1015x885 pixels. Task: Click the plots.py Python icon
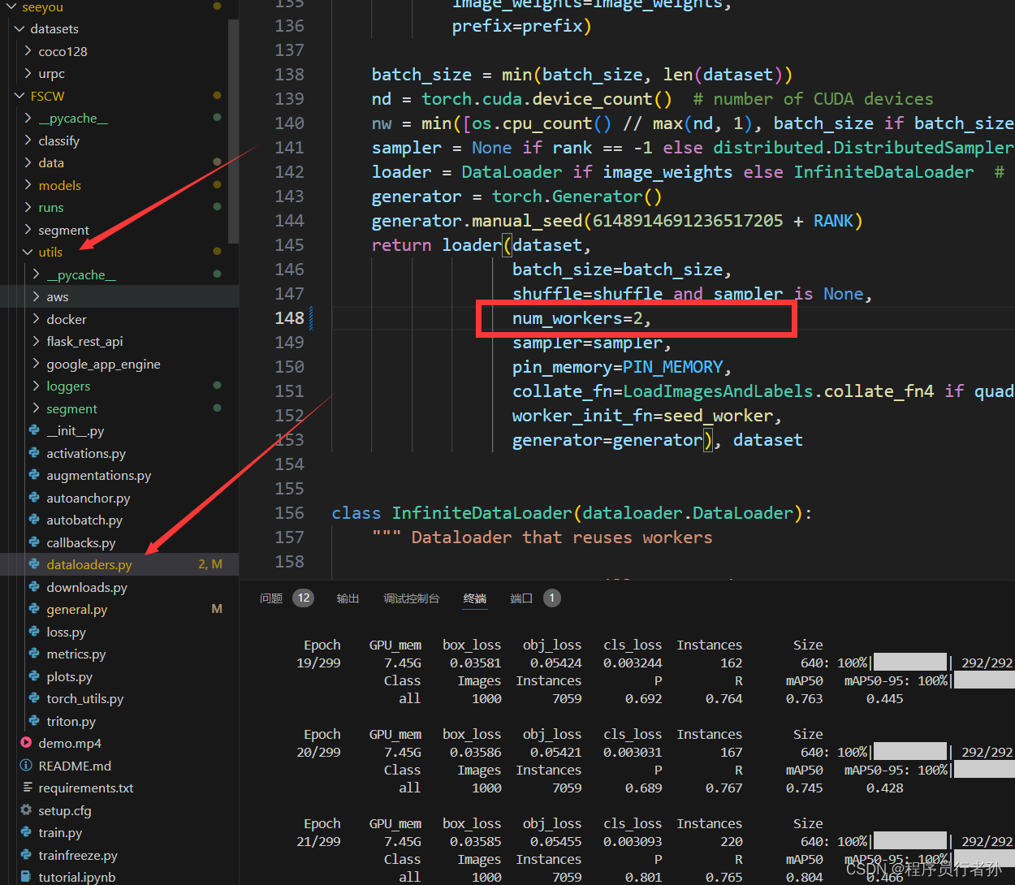click(x=34, y=676)
